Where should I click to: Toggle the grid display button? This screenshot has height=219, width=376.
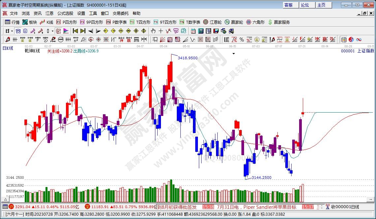pyautogui.click(x=344, y=40)
